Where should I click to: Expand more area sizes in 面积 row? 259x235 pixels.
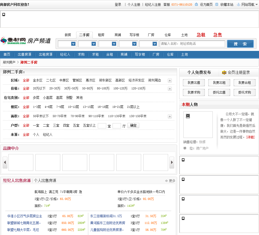170,116
